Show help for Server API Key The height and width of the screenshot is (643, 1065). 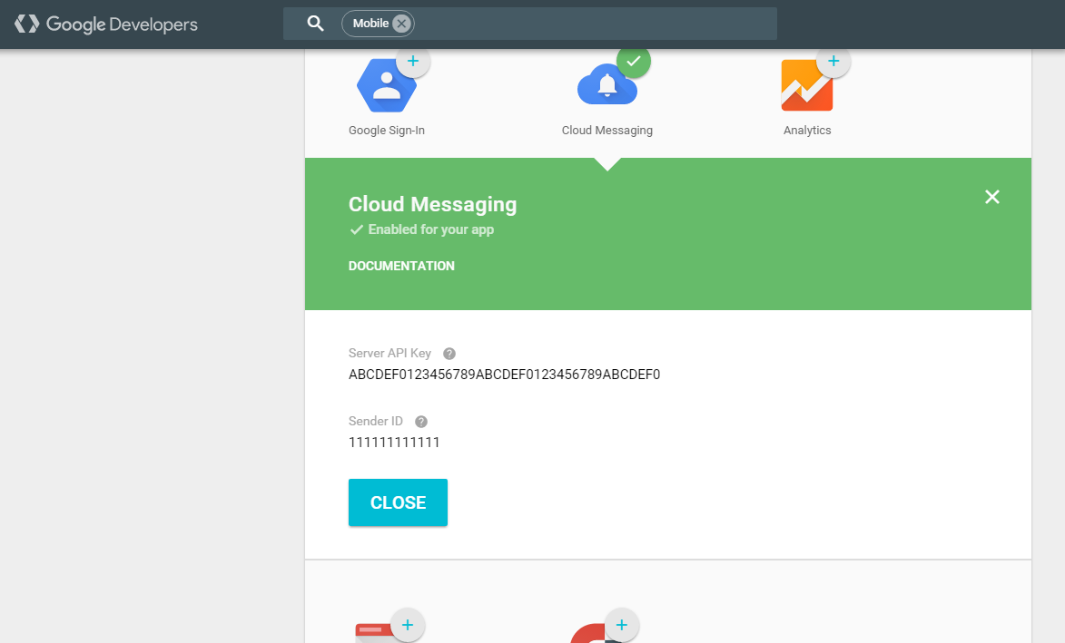tap(449, 354)
